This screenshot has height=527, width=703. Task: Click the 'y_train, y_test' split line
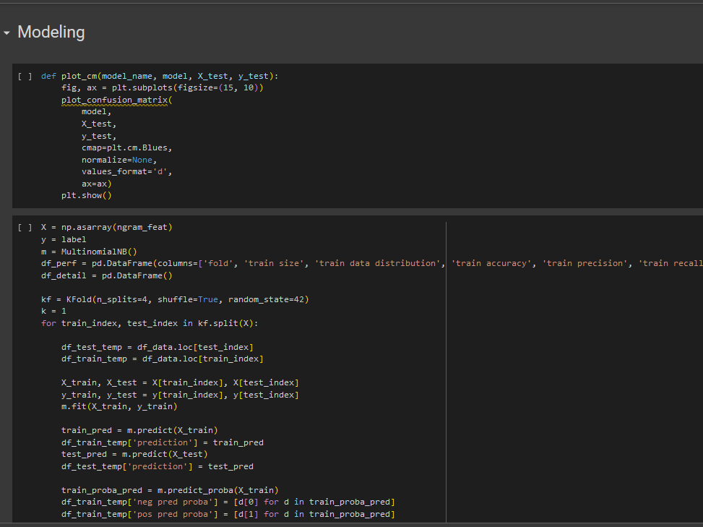tap(180, 395)
